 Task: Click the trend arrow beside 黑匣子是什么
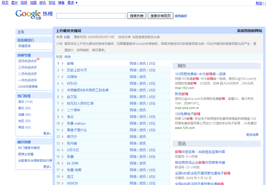click(62, 130)
